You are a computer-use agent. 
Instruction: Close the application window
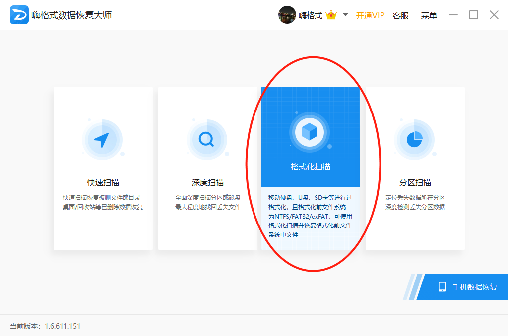(x=494, y=15)
